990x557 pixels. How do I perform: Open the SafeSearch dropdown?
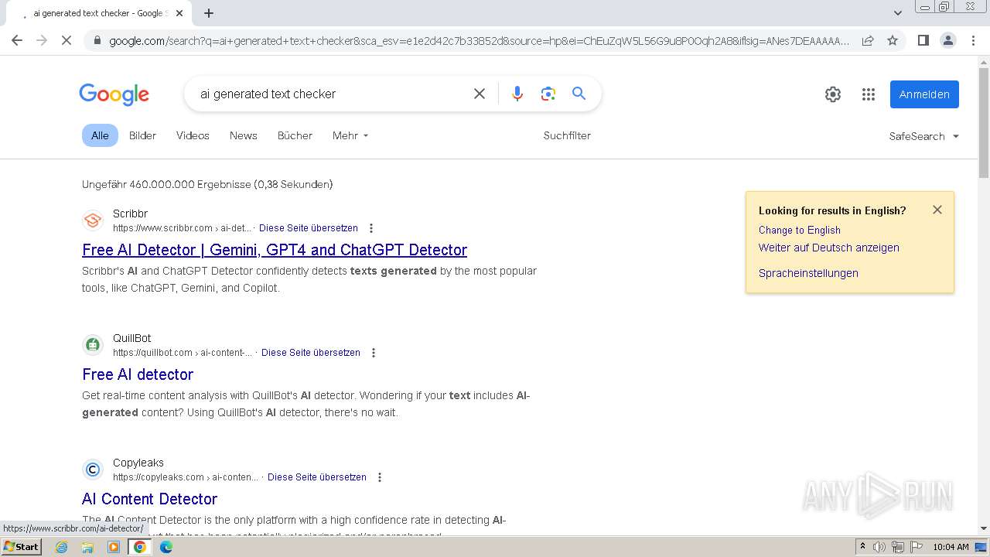point(923,136)
